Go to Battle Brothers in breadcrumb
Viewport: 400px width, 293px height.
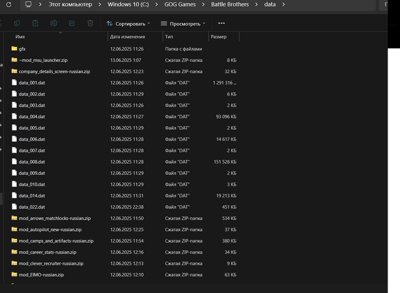click(230, 4)
